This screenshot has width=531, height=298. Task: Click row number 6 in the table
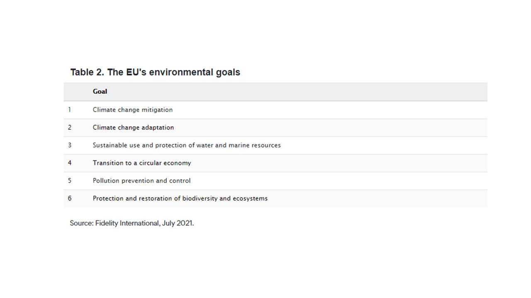coord(70,199)
